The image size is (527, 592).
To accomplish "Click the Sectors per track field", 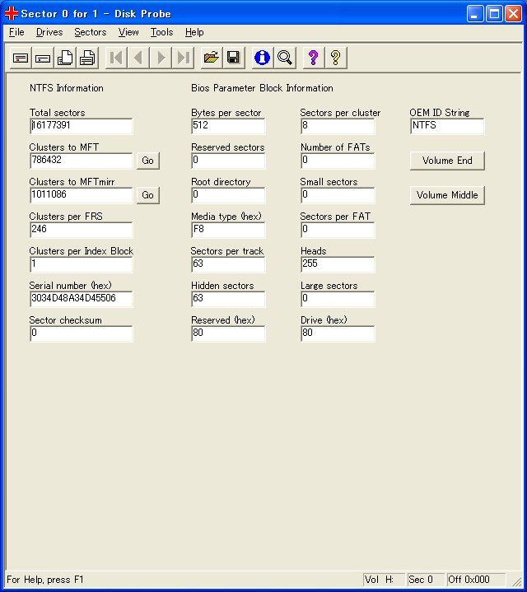I will [228, 264].
